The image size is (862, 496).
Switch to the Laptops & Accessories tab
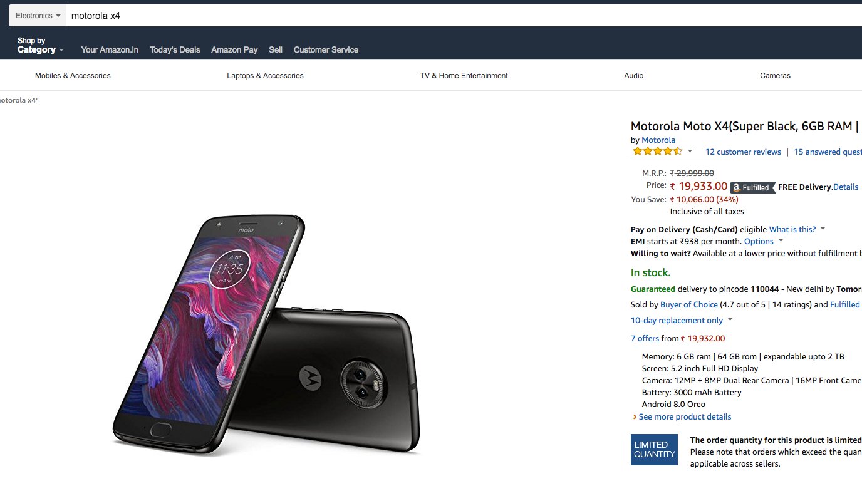point(265,76)
